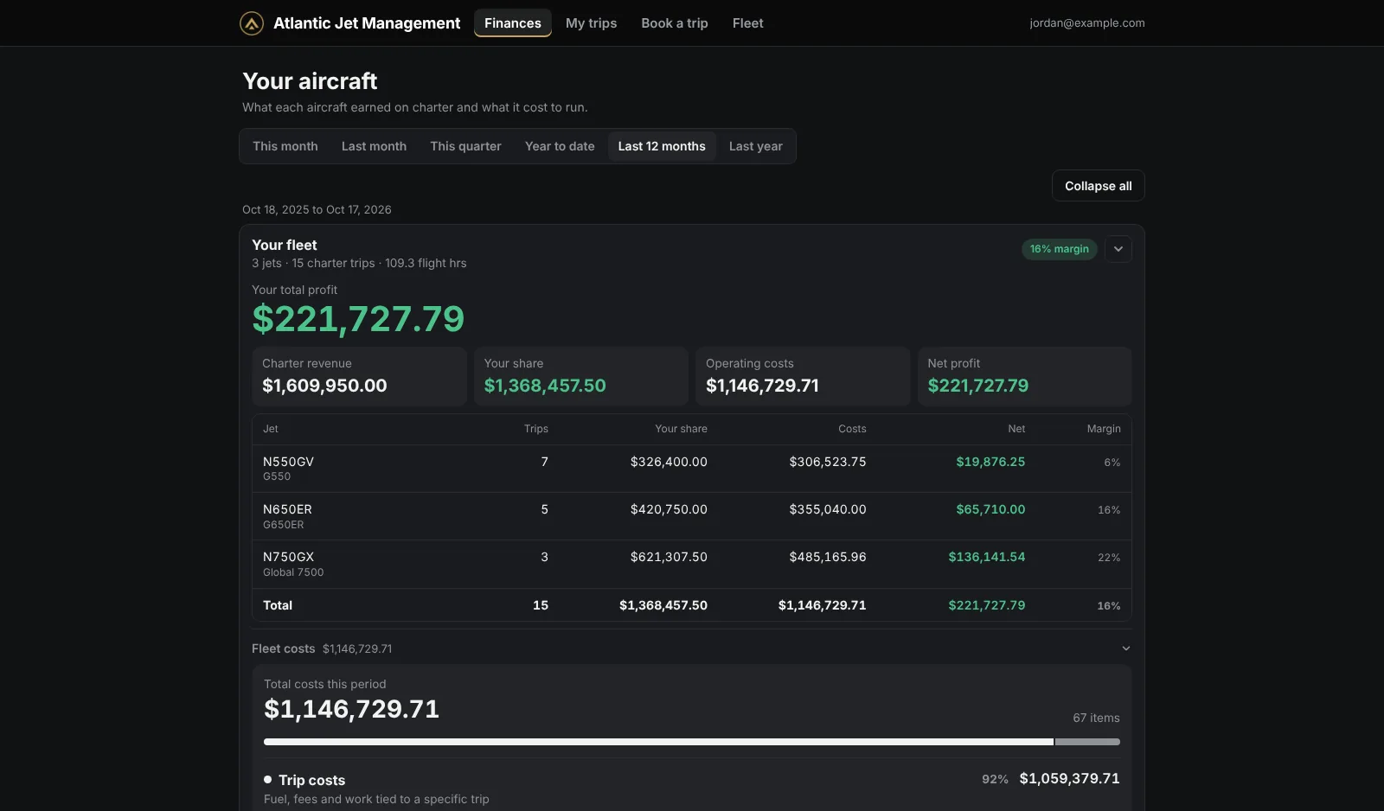This screenshot has height=811, width=1384.
Task: Click the Collapse all button
Action: click(1099, 186)
